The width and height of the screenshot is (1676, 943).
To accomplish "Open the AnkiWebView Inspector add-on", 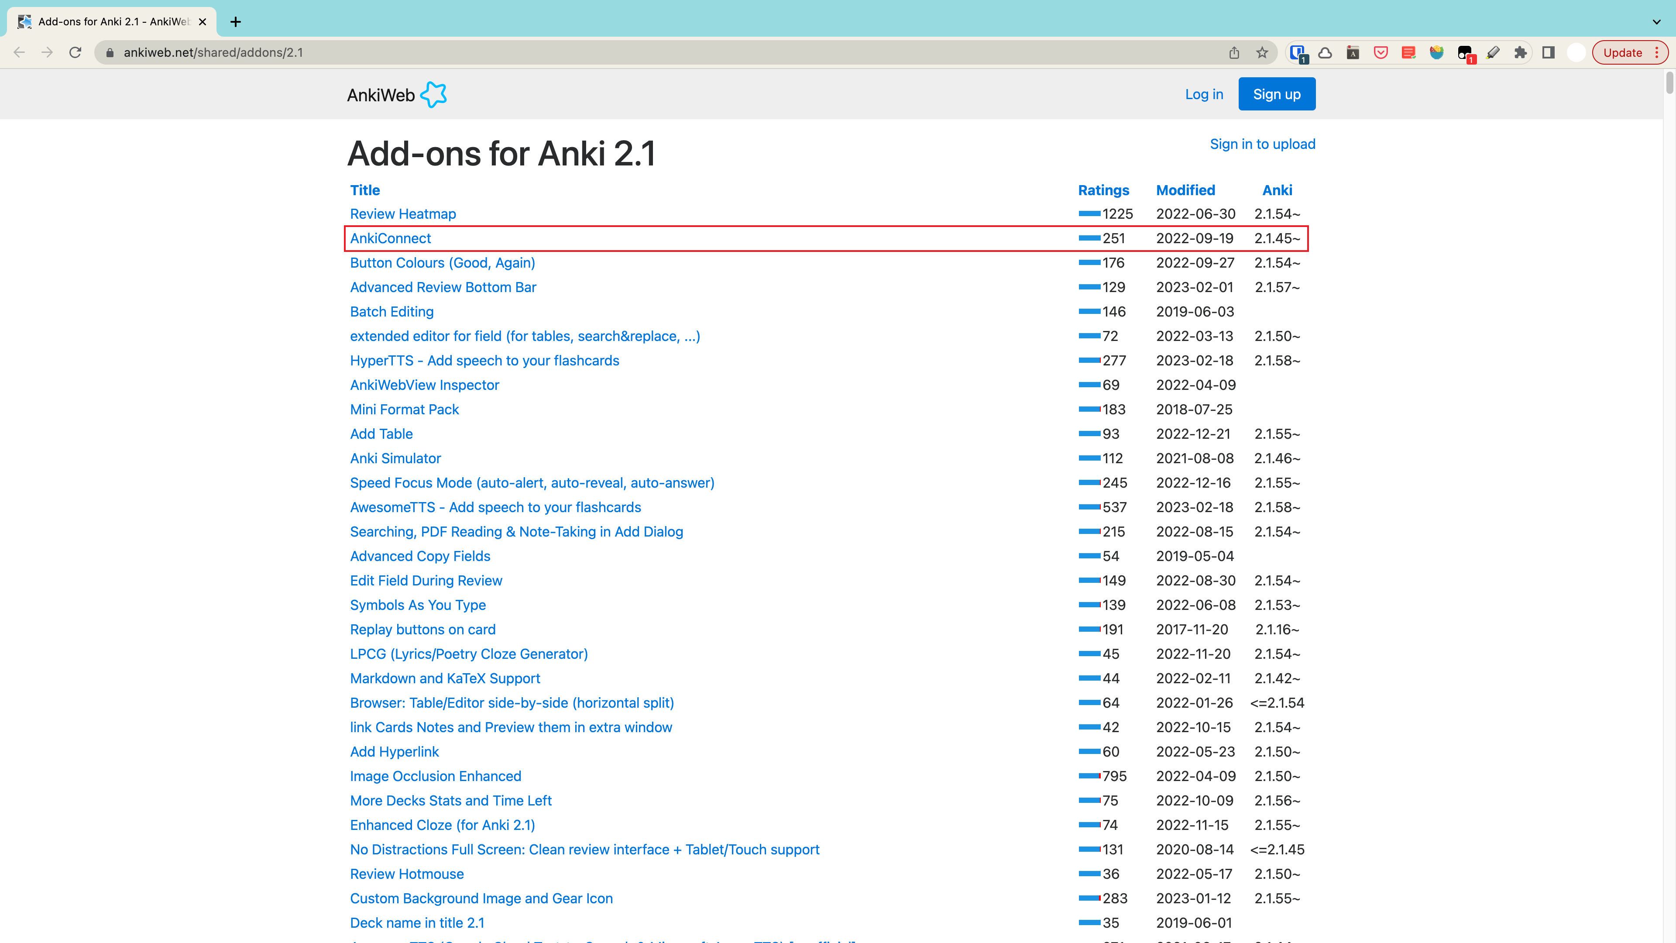I will point(424,385).
